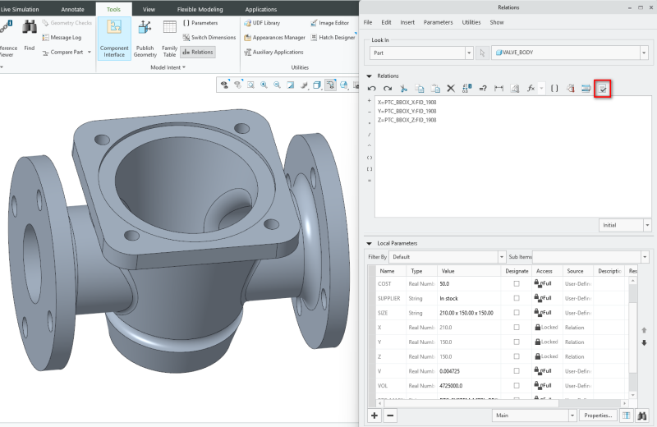Collapse the Local Parameters section
657x427 pixels.
pos(370,244)
